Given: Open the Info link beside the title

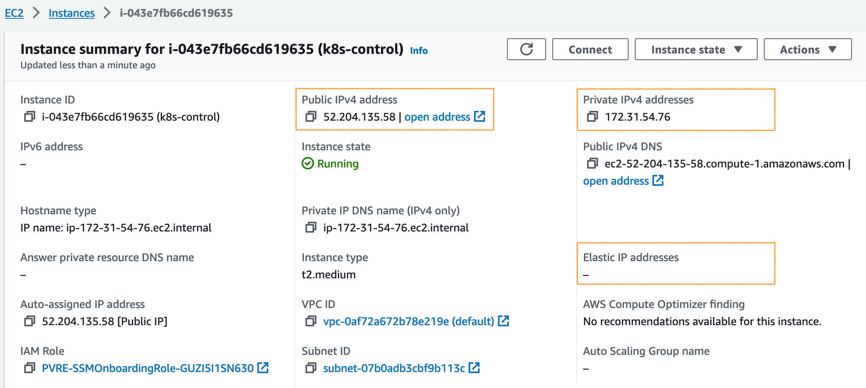Looking at the screenshot, I should point(419,51).
